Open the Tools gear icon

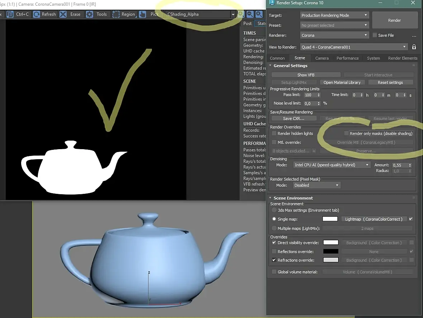tap(90, 14)
